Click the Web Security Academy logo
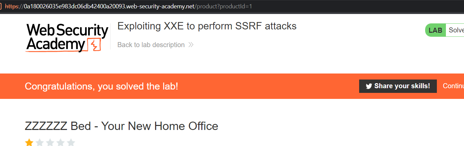 67,38
